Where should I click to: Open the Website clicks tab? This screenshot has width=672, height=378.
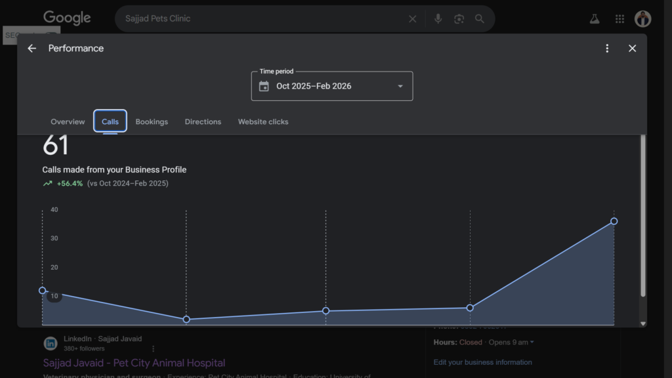(263, 122)
